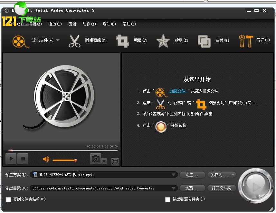The image size is (276, 213).
Task: Start conversion with the large round button
Action: pyautogui.click(x=255, y=186)
